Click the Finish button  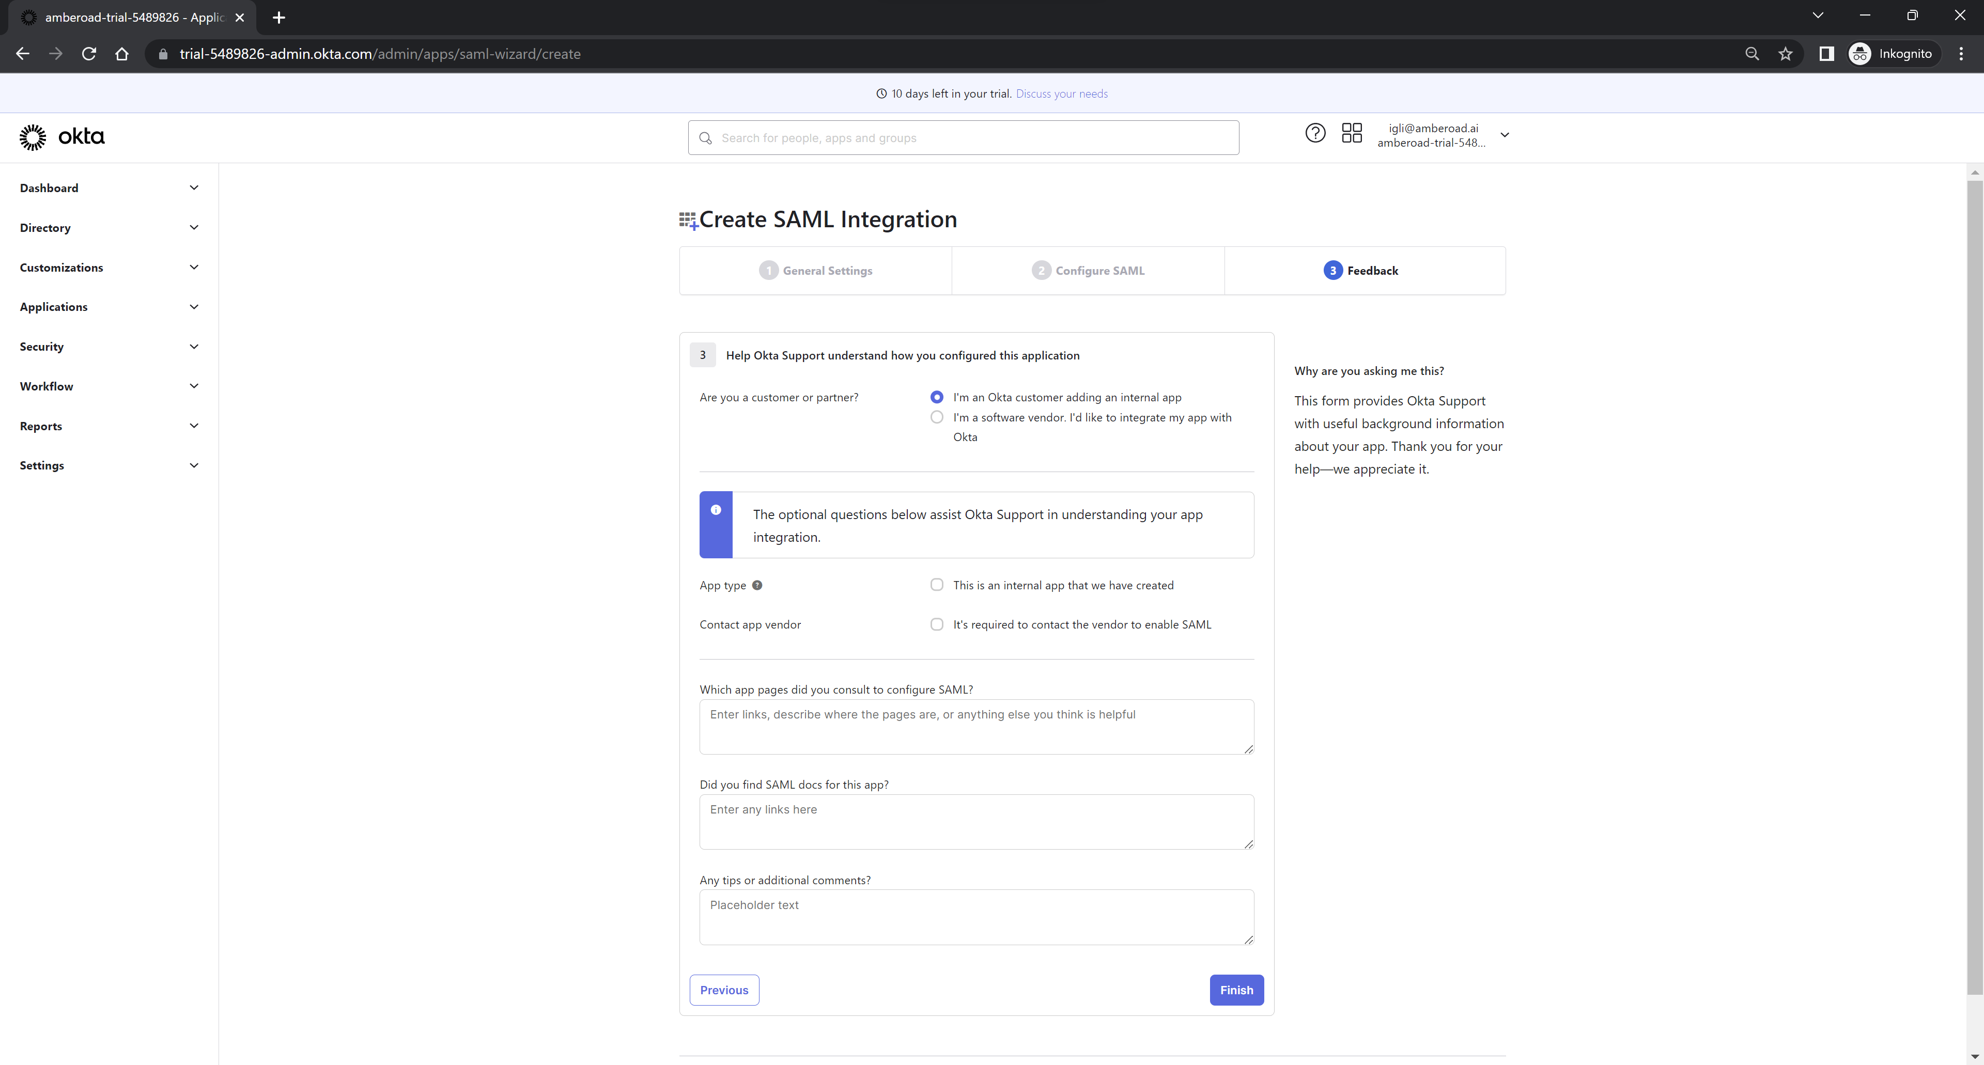(1236, 990)
